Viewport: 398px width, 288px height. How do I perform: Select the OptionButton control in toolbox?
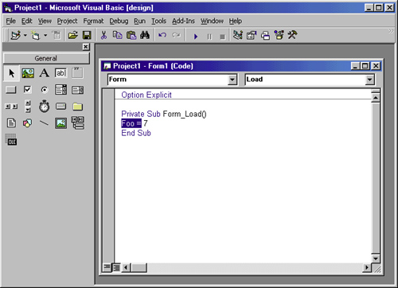pyautogui.click(x=45, y=90)
